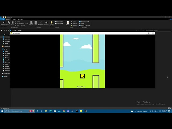The width and height of the screenshot is (172, 129).
Task: Click Copier le chemin d'accès
Action: [21, 24]
